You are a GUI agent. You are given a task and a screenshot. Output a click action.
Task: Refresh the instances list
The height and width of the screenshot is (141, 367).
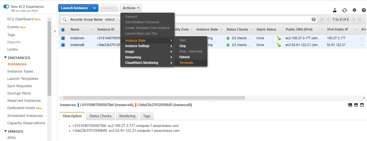pos(345,10)
